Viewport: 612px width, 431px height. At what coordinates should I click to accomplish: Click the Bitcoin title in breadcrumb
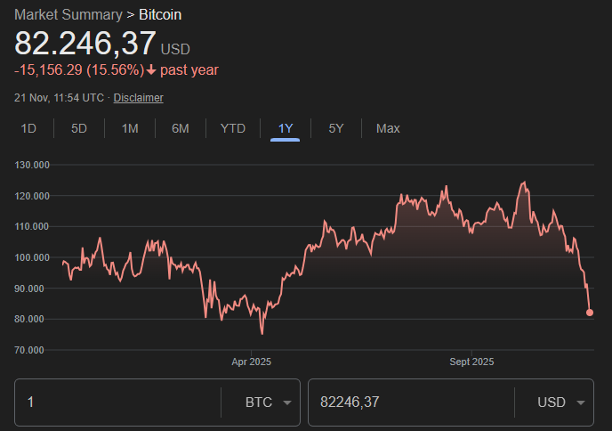click(x=160, y=15)
